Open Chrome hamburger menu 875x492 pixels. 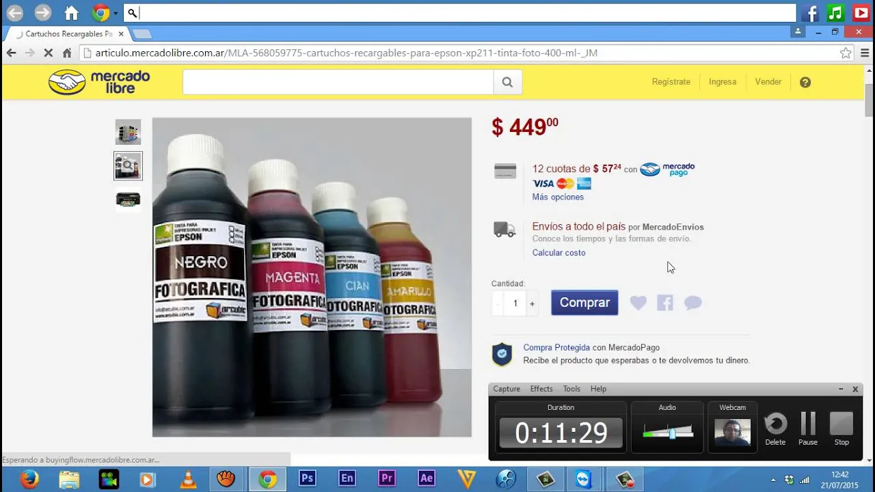click(x=865, y=53)
